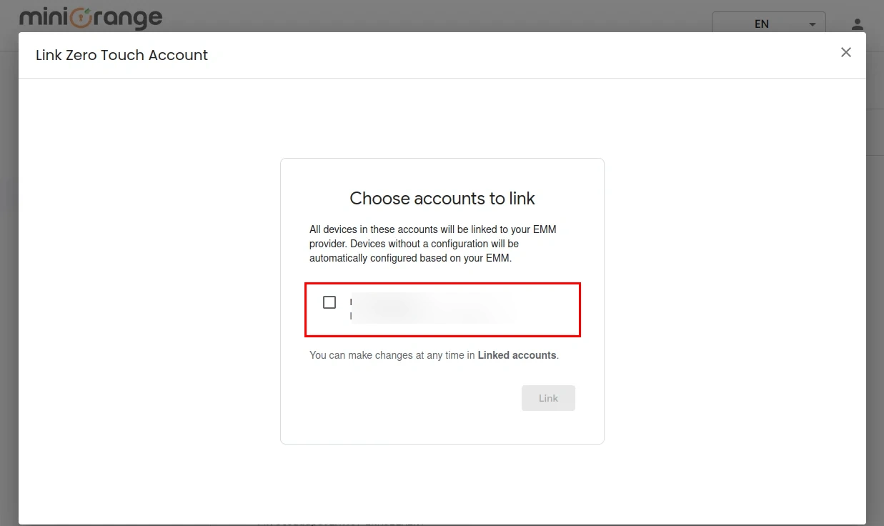Viewport: 884px width, 526px height.
Task: Click the language selector dropdown arrow
Action: tap(813, 24)
